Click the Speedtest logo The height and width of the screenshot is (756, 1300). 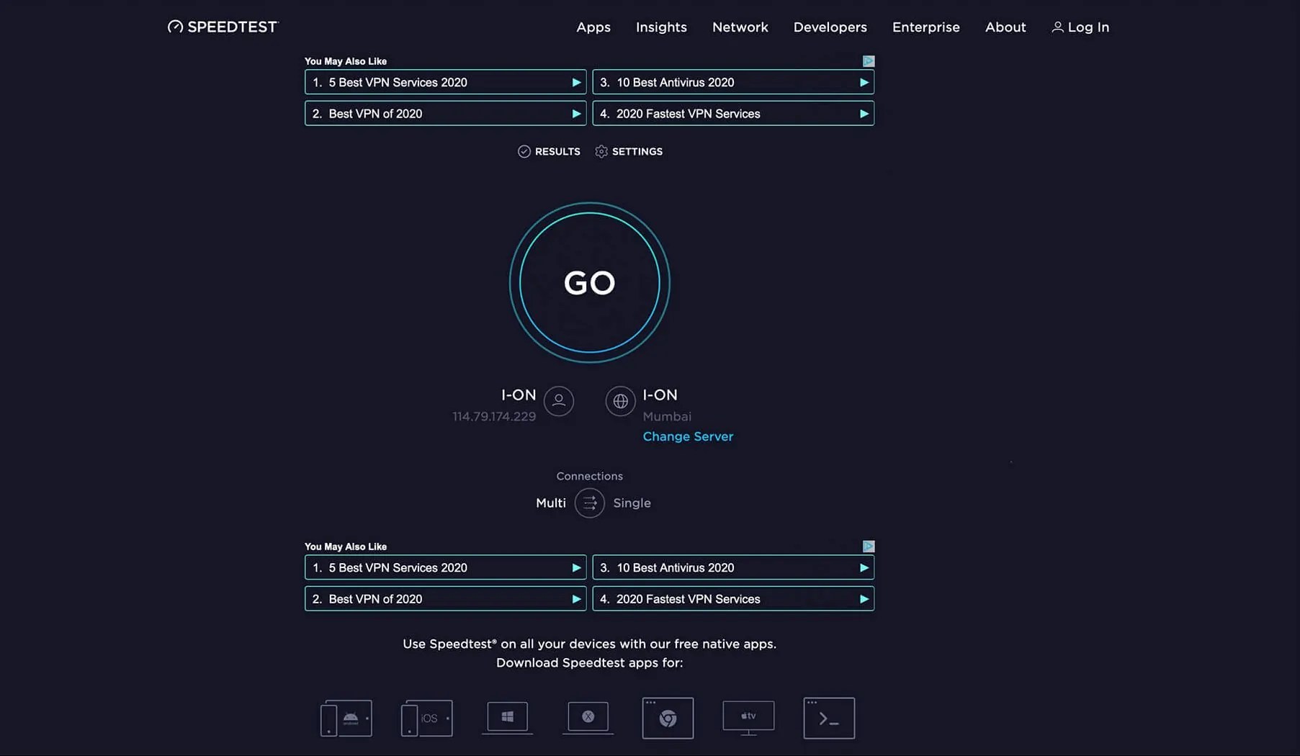coord(223,27)
